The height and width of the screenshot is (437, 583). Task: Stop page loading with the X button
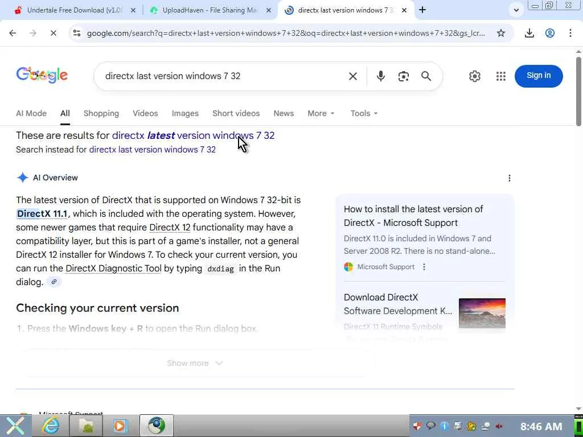[53, 33]
